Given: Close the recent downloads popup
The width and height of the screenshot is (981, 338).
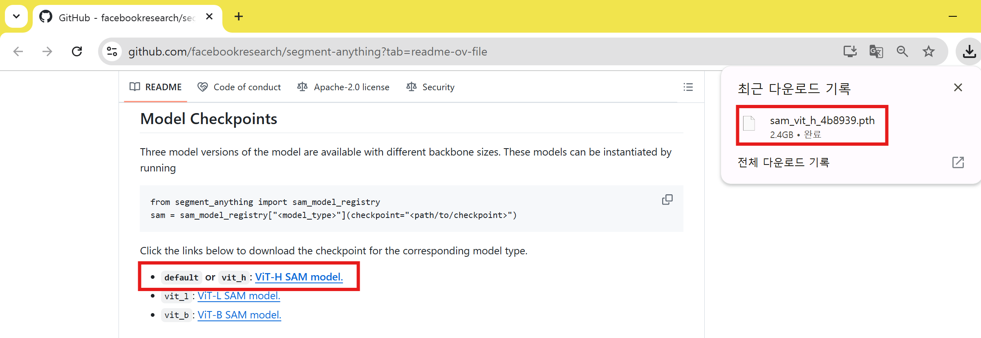Looking at the screenshot, I should click(958, 87).
